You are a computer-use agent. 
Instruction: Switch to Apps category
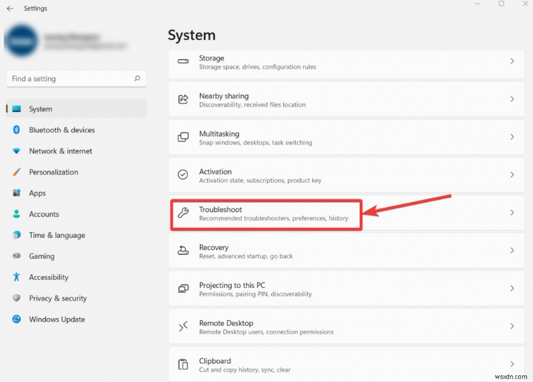point(77,193)
